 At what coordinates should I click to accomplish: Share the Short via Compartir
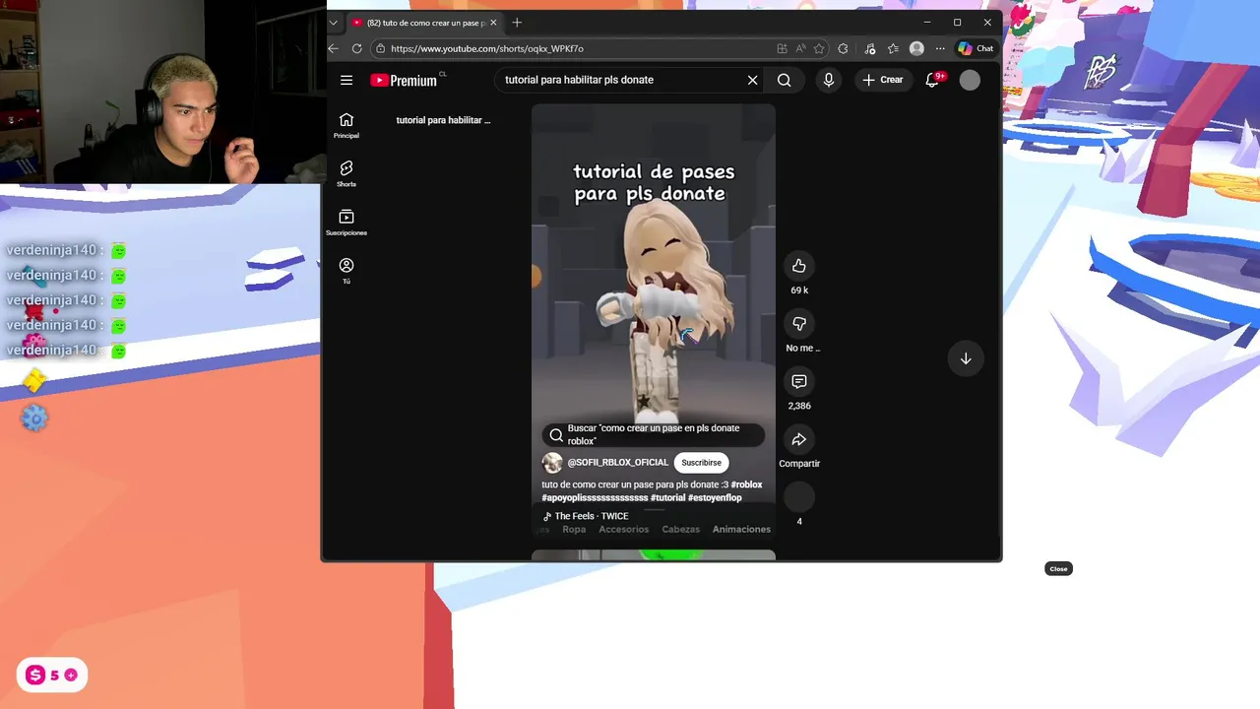pyautogui.click(x=799, y=439)
